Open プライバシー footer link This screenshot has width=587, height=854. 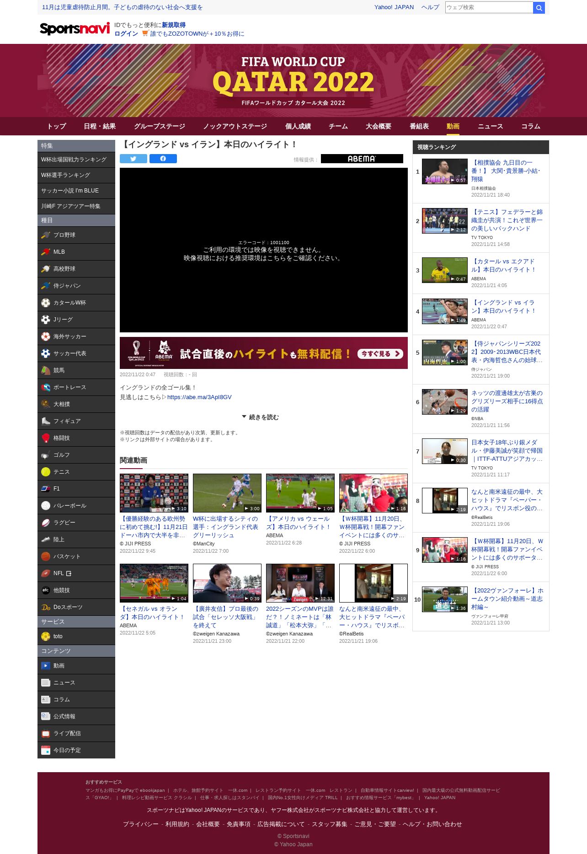(x=141, y=824)
